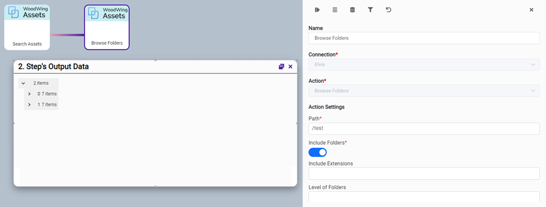Open the Action dropdown showing Browse Folders
The width and height of the screenshot is (546, 207).
(x=424, y=91)
